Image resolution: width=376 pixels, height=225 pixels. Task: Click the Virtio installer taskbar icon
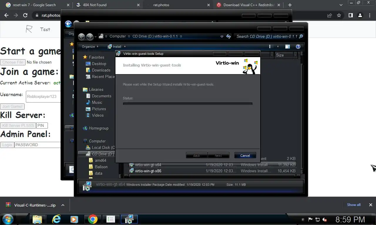(x=129, y=219)
